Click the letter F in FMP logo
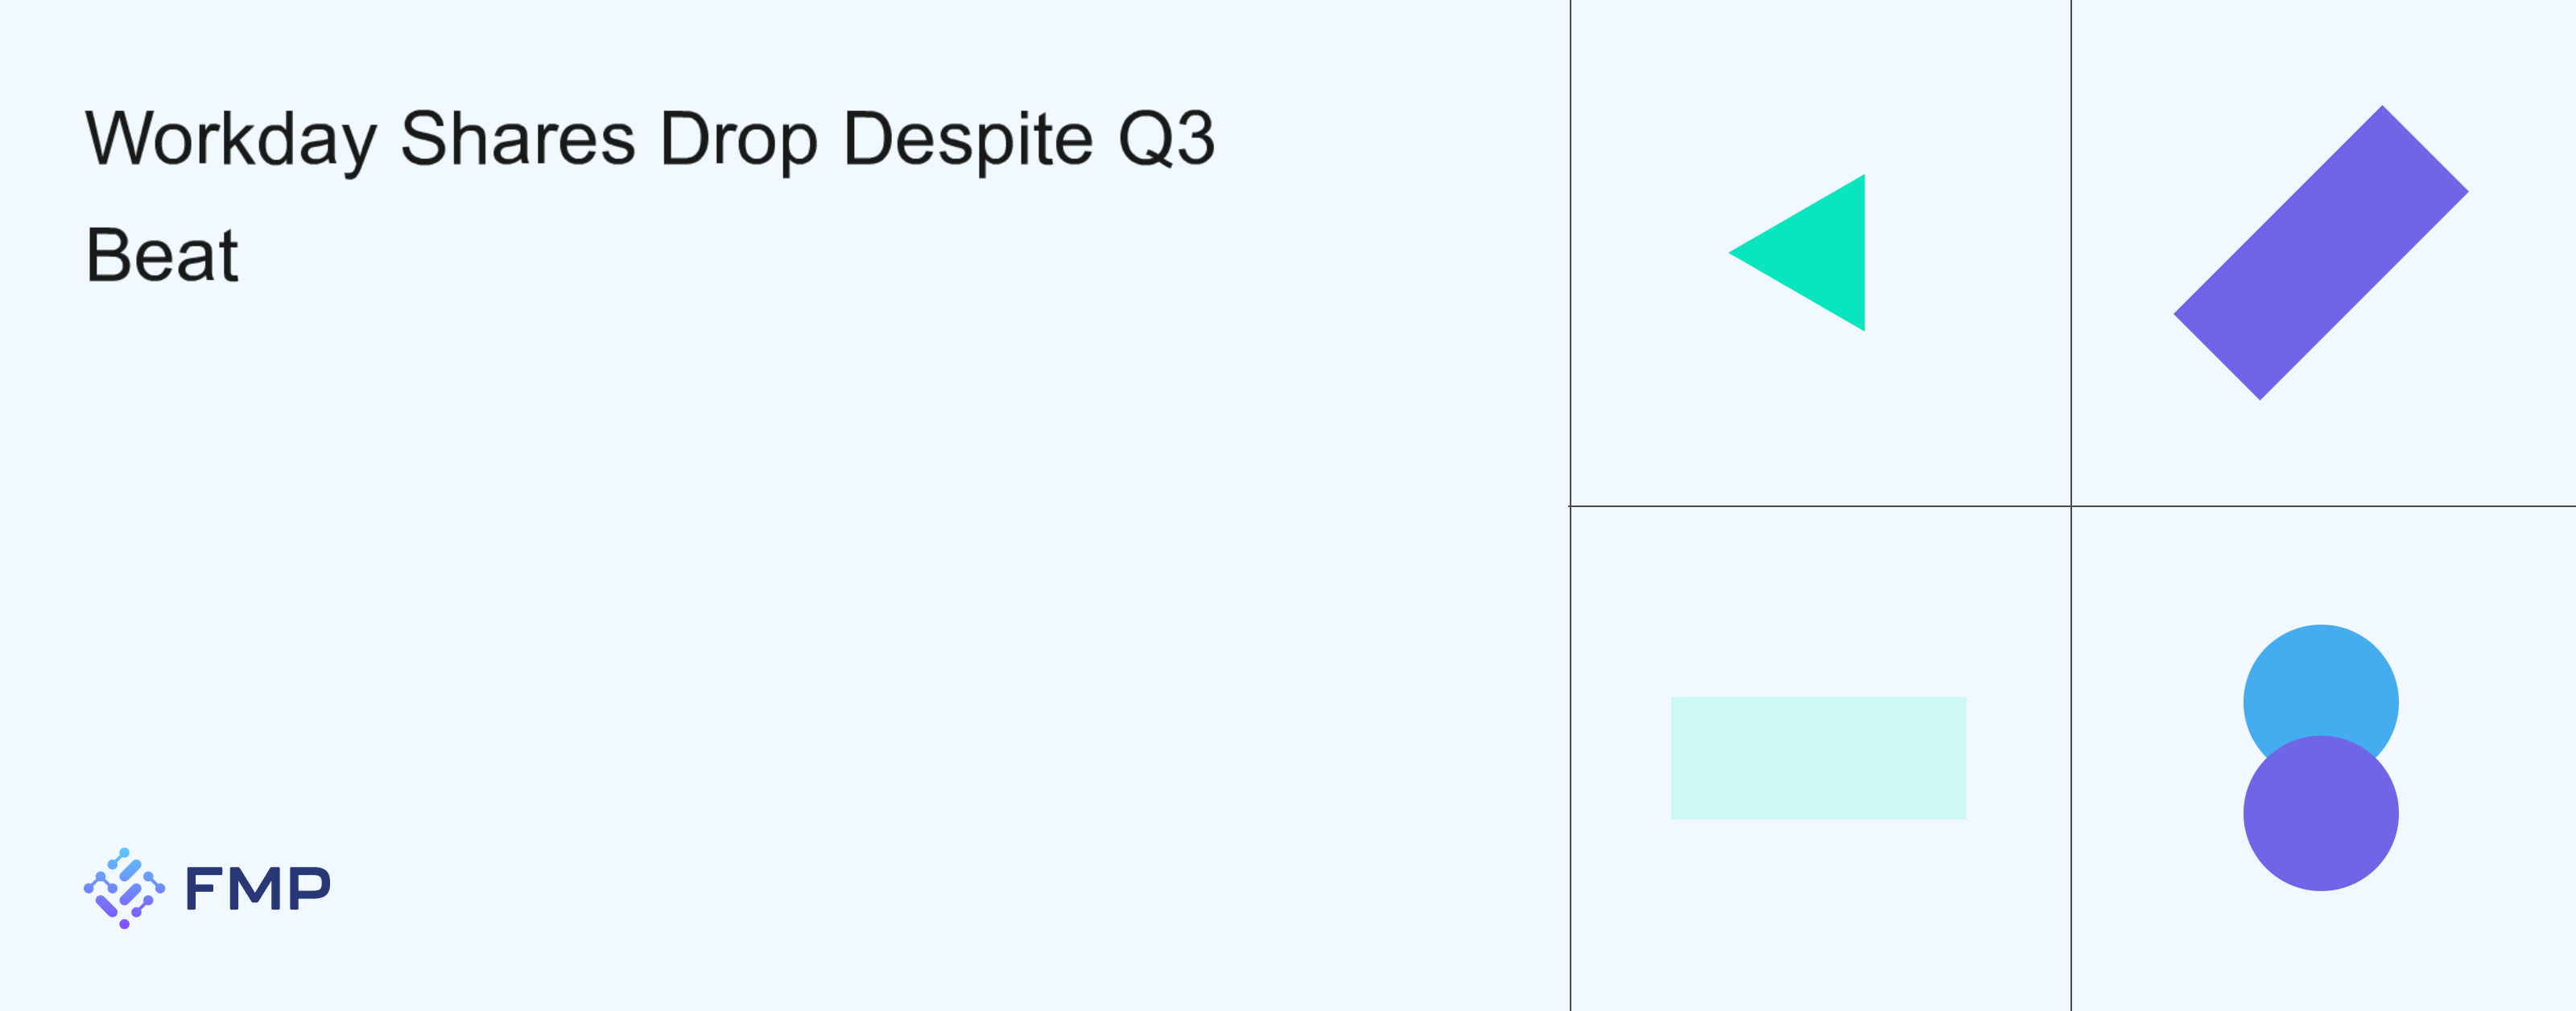The width and height of the screenshot is (2576, 1011). [205, 888]
